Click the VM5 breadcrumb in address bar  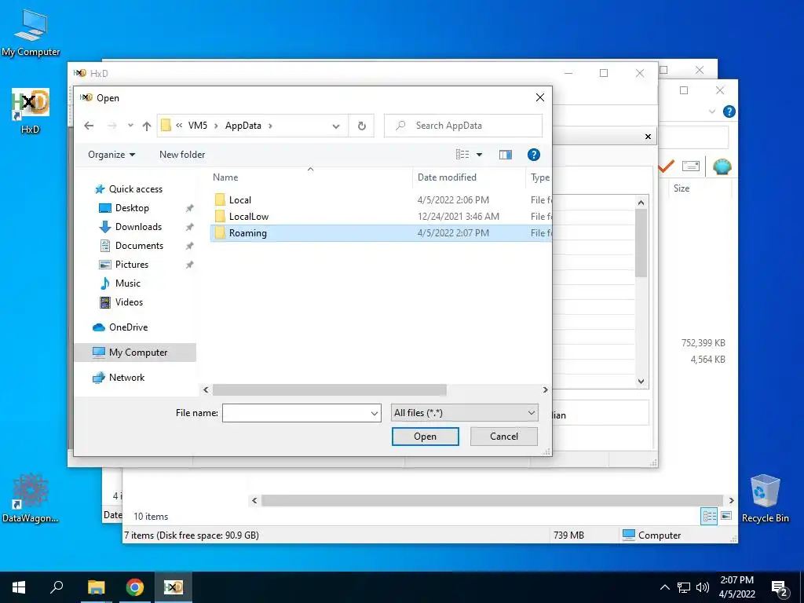(197, 126)
